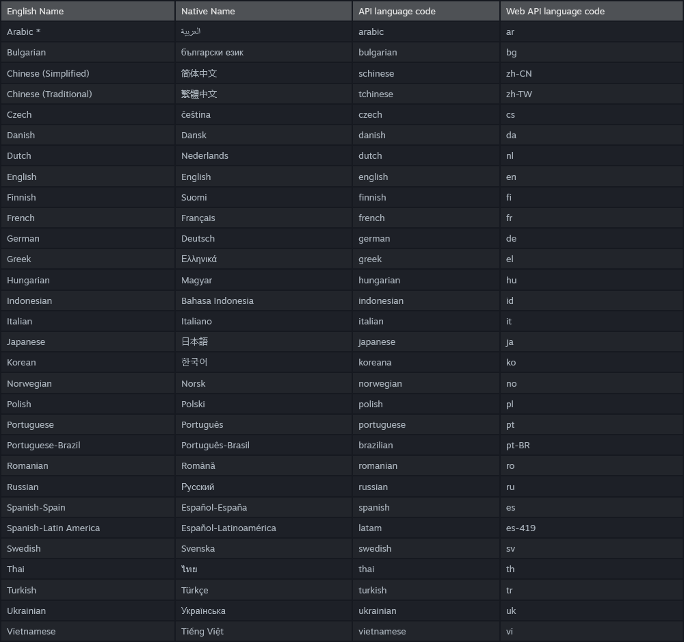Click the "Web API language code" column header
684x642 pixels.
pyautogui.click(x=592, y=12)
